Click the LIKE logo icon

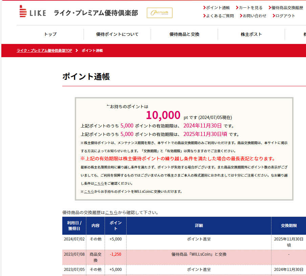pyautogui.click(x=23, y=12)
